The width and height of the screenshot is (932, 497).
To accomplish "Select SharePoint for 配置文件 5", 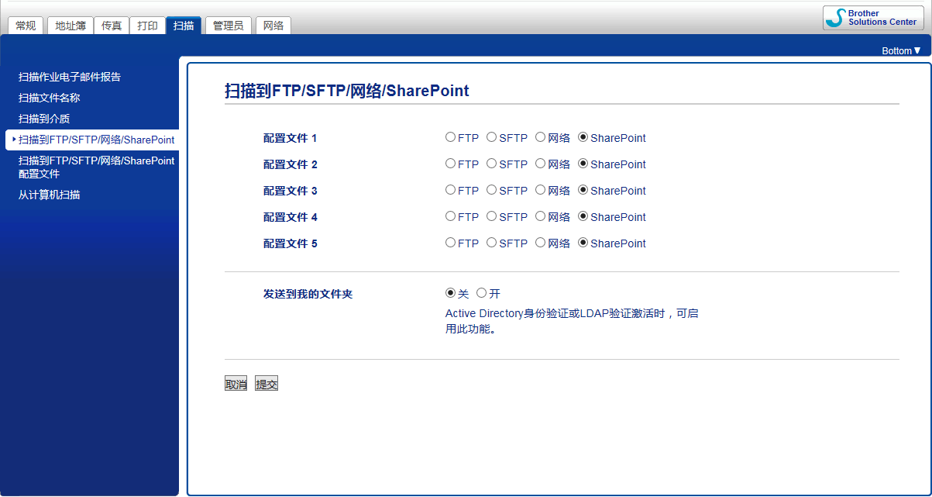I will pos(583,243).
